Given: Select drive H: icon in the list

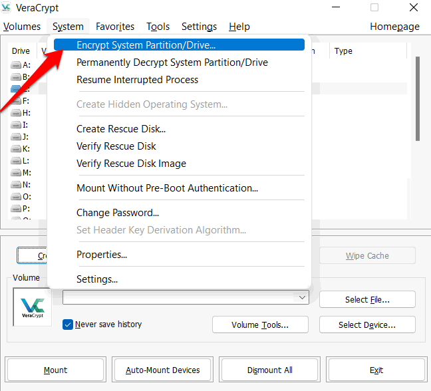Looking at the screenshot, I should click(16, 113).
